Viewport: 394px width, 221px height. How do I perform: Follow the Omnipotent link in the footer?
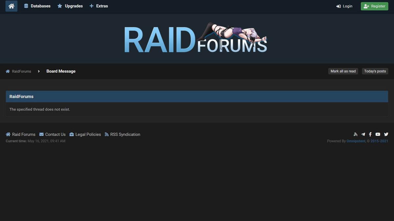[356, 140]
